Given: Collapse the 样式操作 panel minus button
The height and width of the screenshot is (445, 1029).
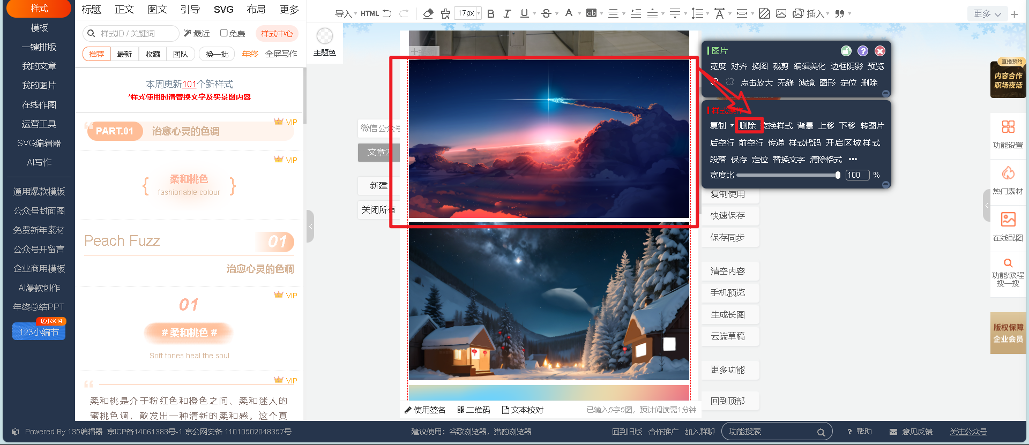Looking at the screenshot, I should [x=885, y=184].
